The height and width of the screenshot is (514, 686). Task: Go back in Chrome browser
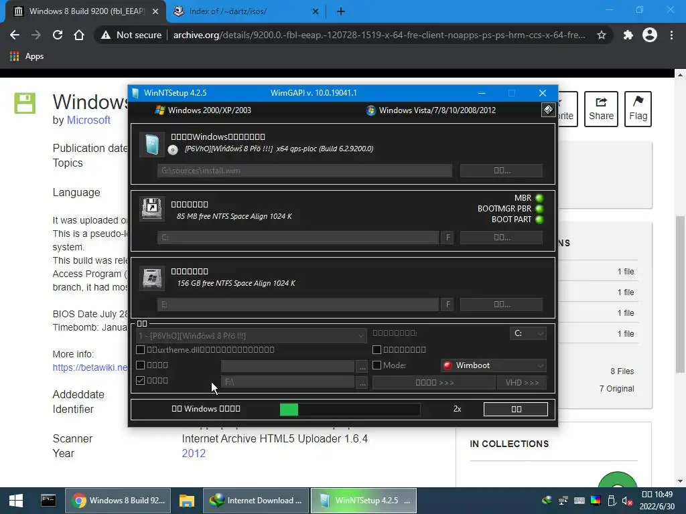15,35
